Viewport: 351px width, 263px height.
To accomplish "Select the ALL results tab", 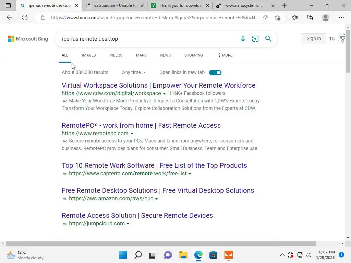I will click(65, 55).
